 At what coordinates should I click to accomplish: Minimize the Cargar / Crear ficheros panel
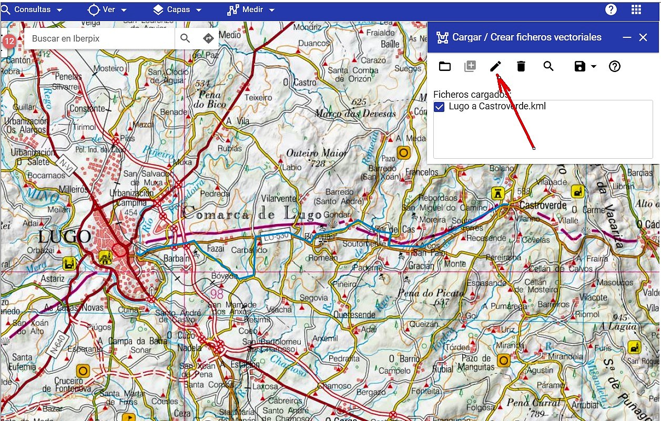(626, 37)
